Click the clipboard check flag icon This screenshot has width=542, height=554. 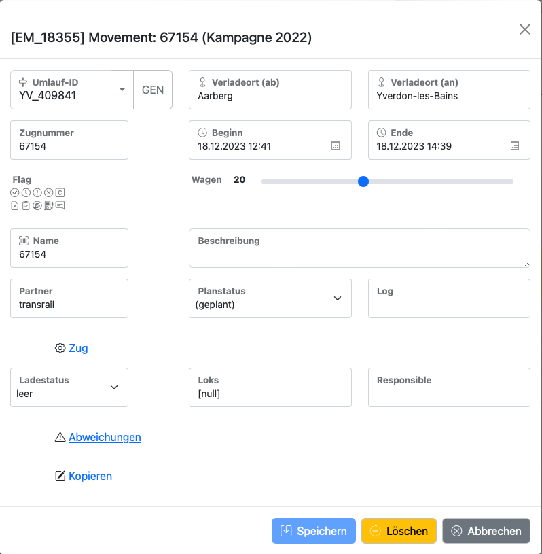[x=26, y=205]
